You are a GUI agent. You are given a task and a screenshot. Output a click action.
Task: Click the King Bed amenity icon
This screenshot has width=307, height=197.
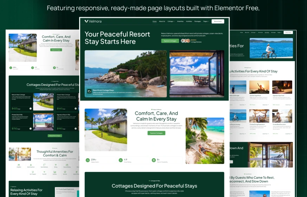[19, 165]
